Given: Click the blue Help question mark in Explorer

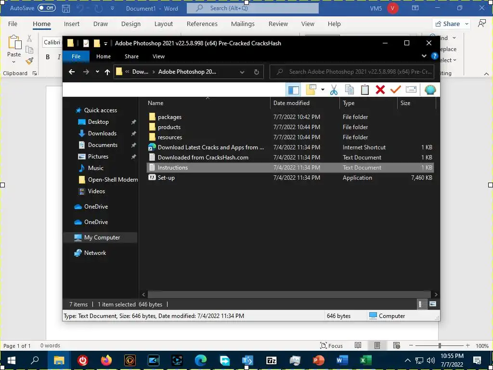Looking at the screenshot, I should point(435,56).
